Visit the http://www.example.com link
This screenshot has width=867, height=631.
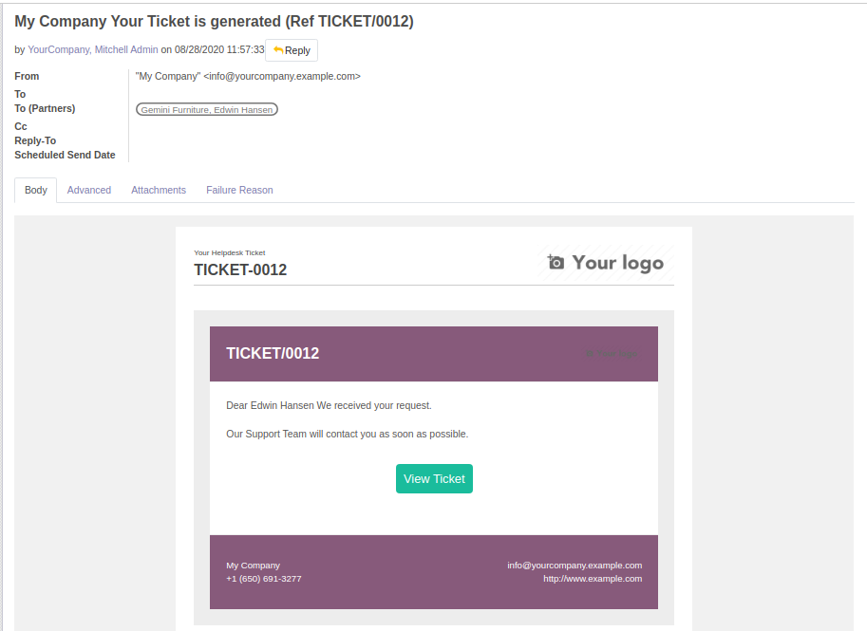coord(593,579)
